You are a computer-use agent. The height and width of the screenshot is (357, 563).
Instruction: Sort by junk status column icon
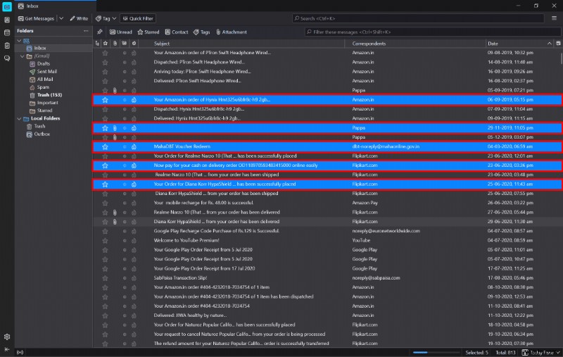point(134,44)
